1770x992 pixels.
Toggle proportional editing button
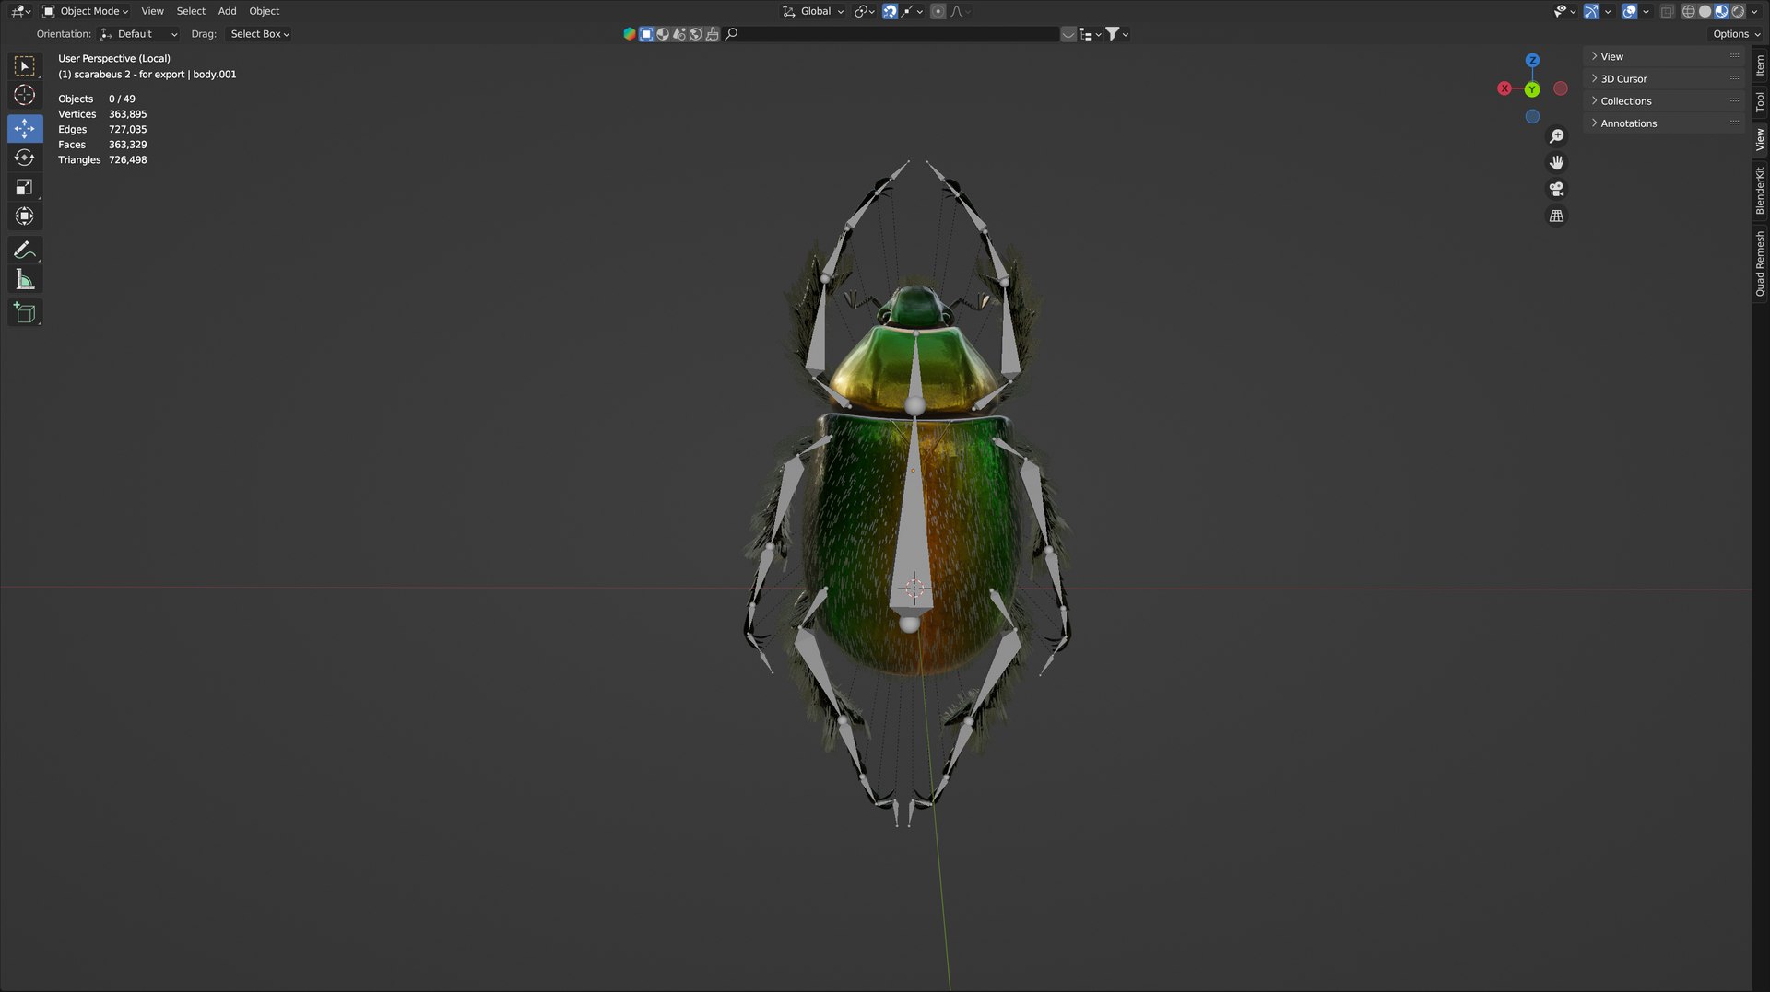pos(938,11)
